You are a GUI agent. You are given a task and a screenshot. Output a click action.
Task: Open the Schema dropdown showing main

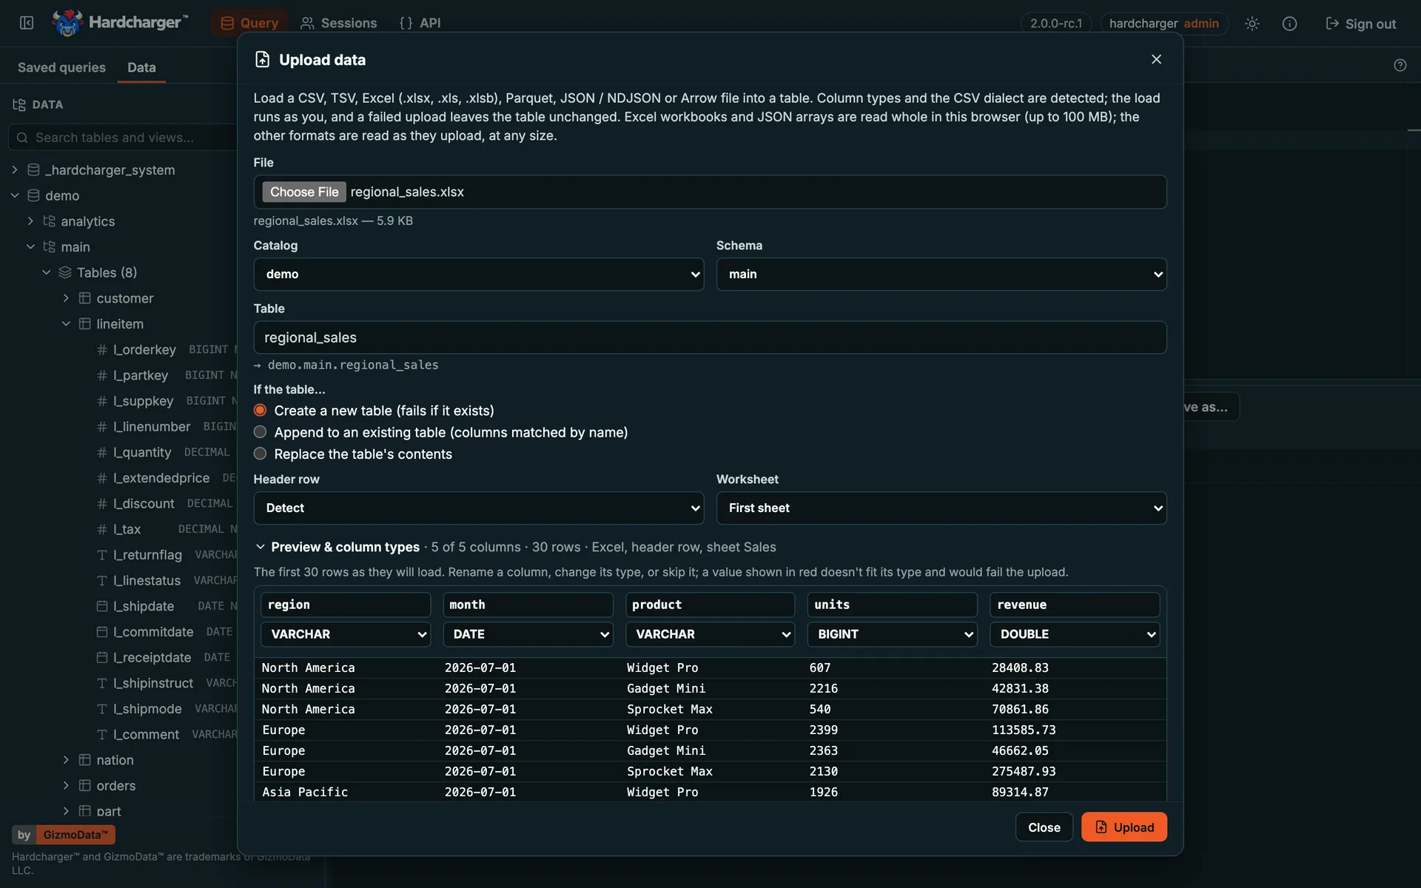click(941, 275)
